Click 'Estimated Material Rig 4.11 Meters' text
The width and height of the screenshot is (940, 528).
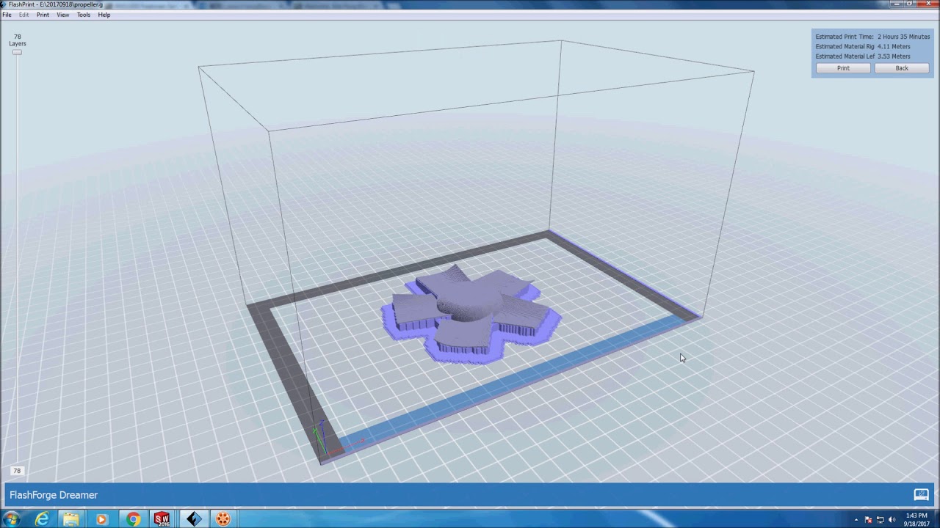click(x=863, y=46)
